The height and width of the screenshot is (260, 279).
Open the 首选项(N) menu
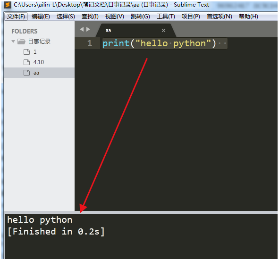coord(219,17)
